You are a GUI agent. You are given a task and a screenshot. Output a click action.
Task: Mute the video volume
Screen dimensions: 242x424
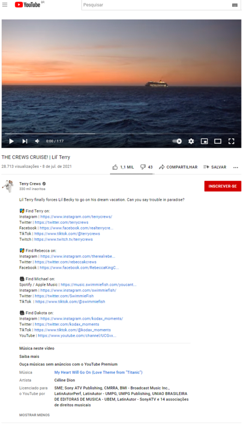37,141
